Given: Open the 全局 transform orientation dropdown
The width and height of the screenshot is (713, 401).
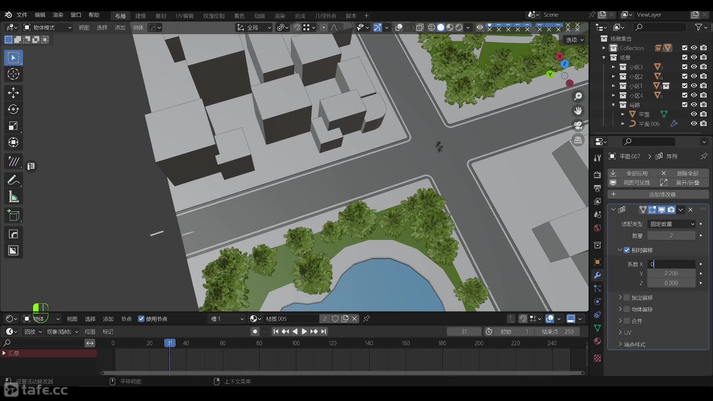Looking at the screenshot, I should coord(254,27).
